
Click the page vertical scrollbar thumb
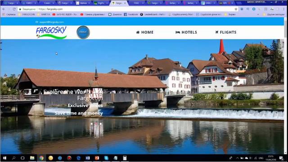tap(285, 29)
